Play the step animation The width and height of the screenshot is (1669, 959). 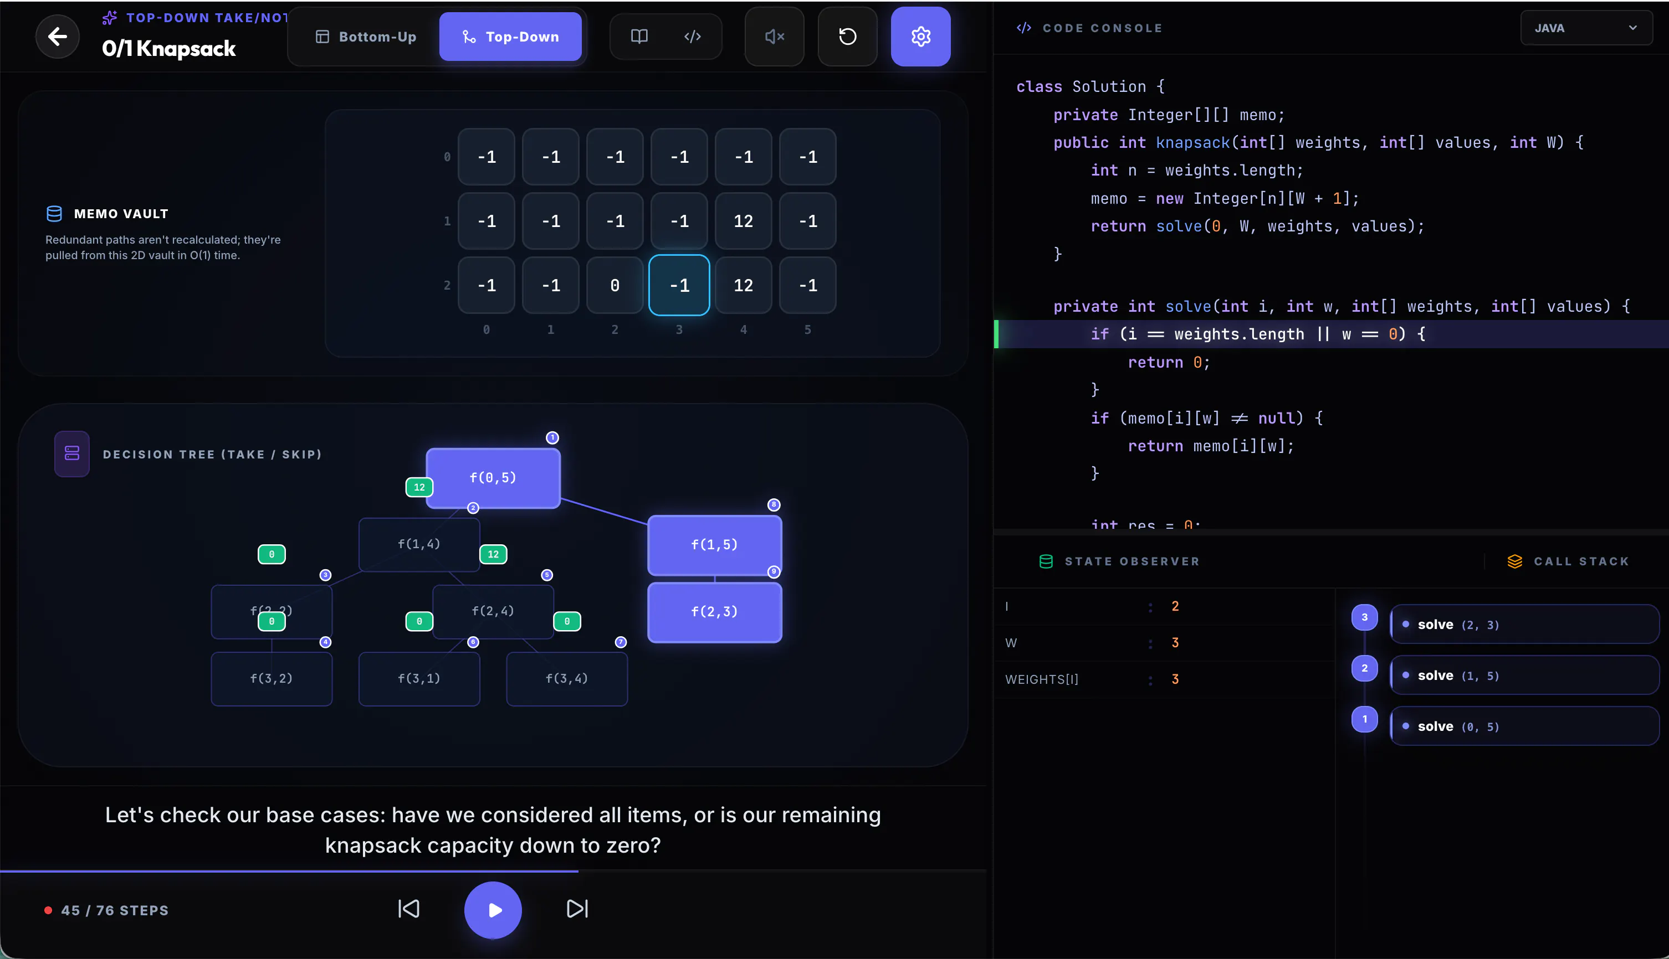(x=493, y=910)
